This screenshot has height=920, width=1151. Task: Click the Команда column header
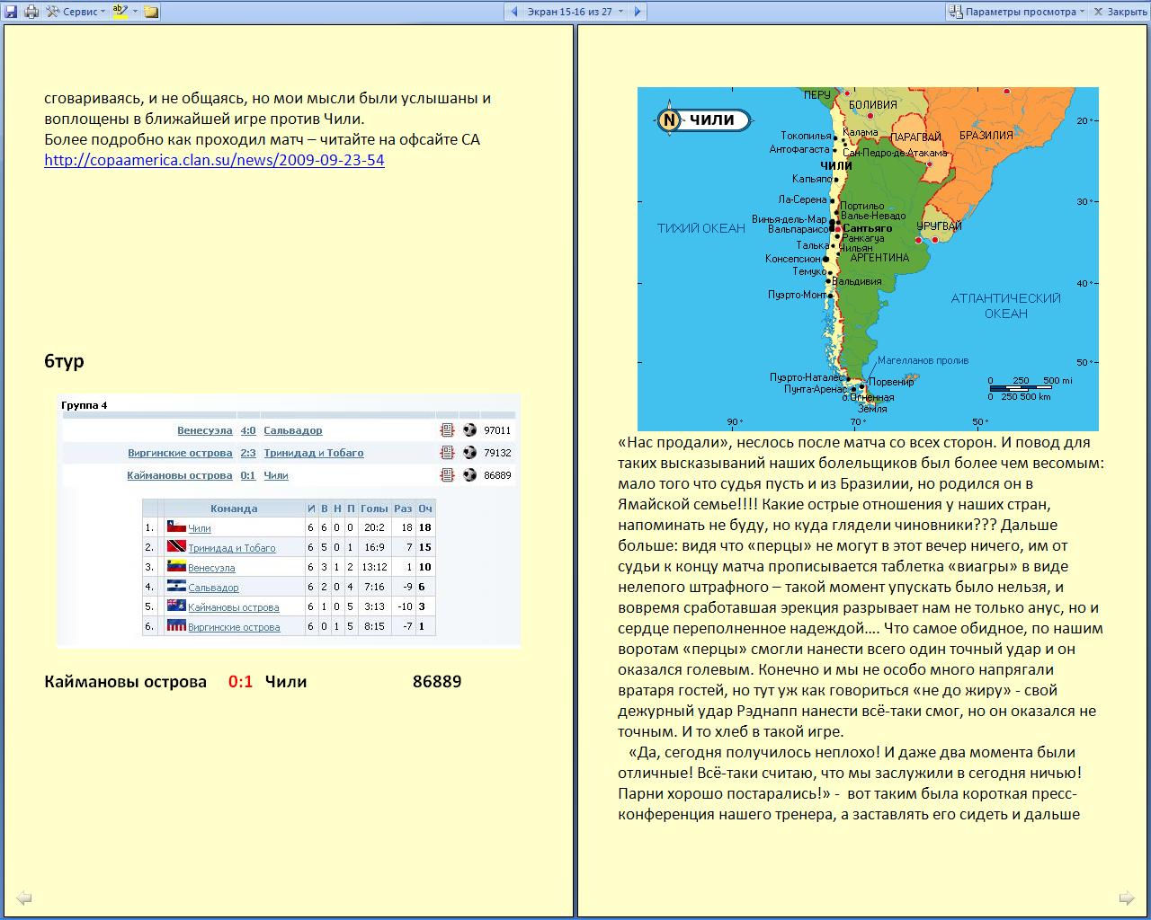[x=234, y=509]
